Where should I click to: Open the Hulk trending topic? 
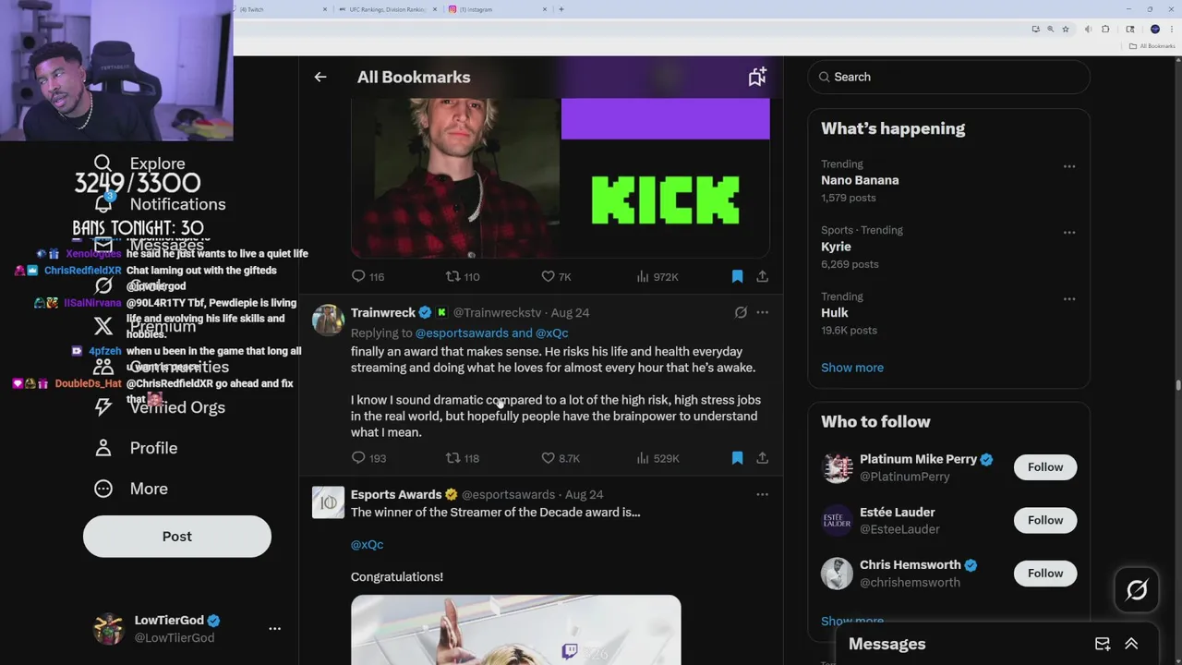pos(834,313)
